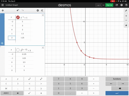Image resolution: width=129 pixels, height=96 pixels.
Task: Zoom in on the graph
Action: pyautogui.click(x=126, y=16)
